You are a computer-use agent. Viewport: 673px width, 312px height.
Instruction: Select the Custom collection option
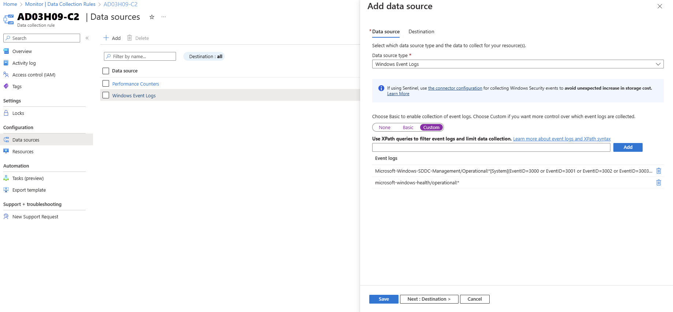[x=431, y=128]
